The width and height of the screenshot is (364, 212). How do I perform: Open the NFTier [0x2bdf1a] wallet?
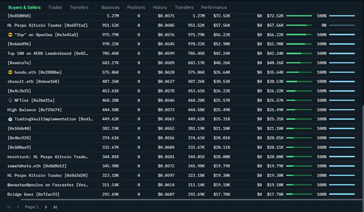pyautogui.click(x=35, y=100)
